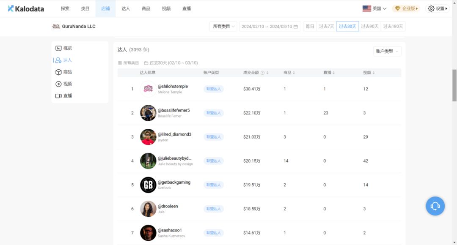Open the customer support headset button

(435, 206)
